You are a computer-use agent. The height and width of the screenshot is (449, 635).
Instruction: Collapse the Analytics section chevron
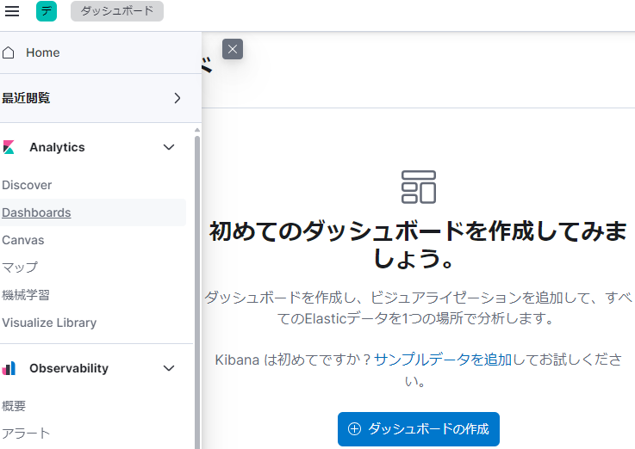tap(169, 147)
